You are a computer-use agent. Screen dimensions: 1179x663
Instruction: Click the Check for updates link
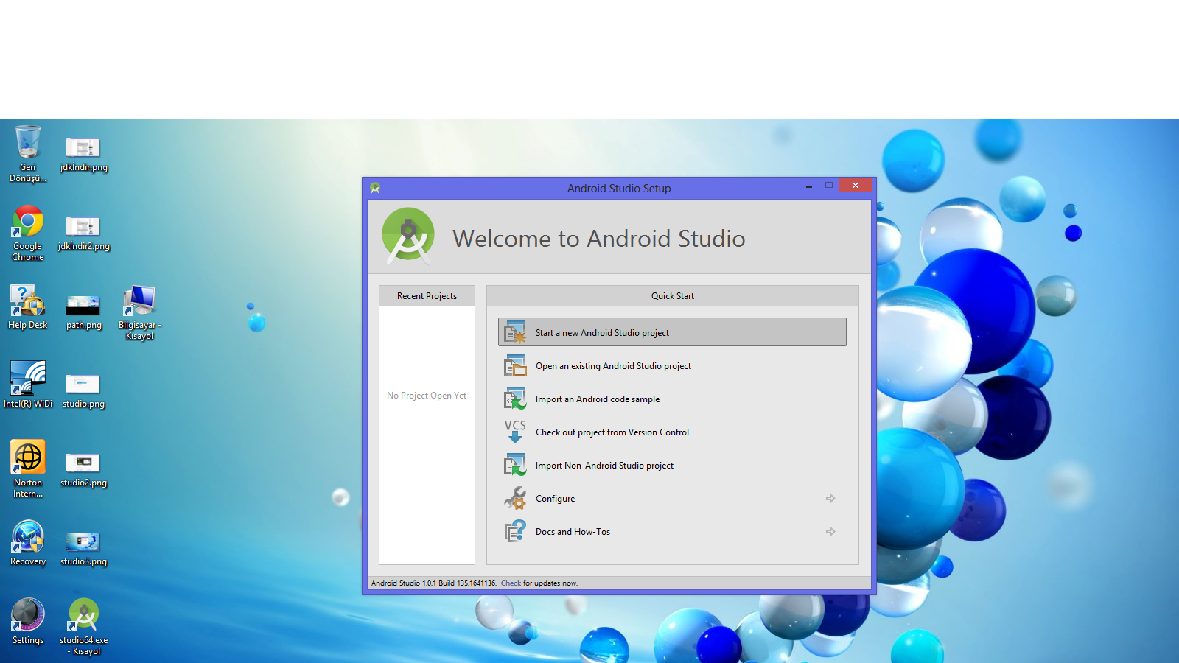(x=511, y=583)
